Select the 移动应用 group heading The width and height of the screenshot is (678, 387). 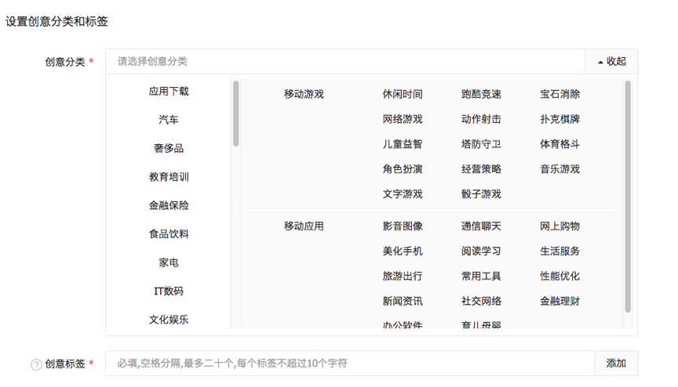(304, 226)
